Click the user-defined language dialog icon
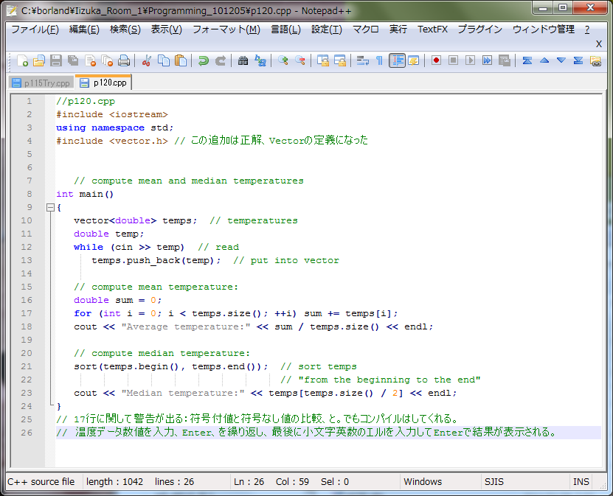 [x=414, y=60]
